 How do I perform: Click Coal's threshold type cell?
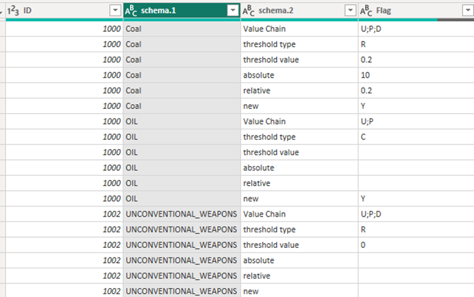point(299,44)
